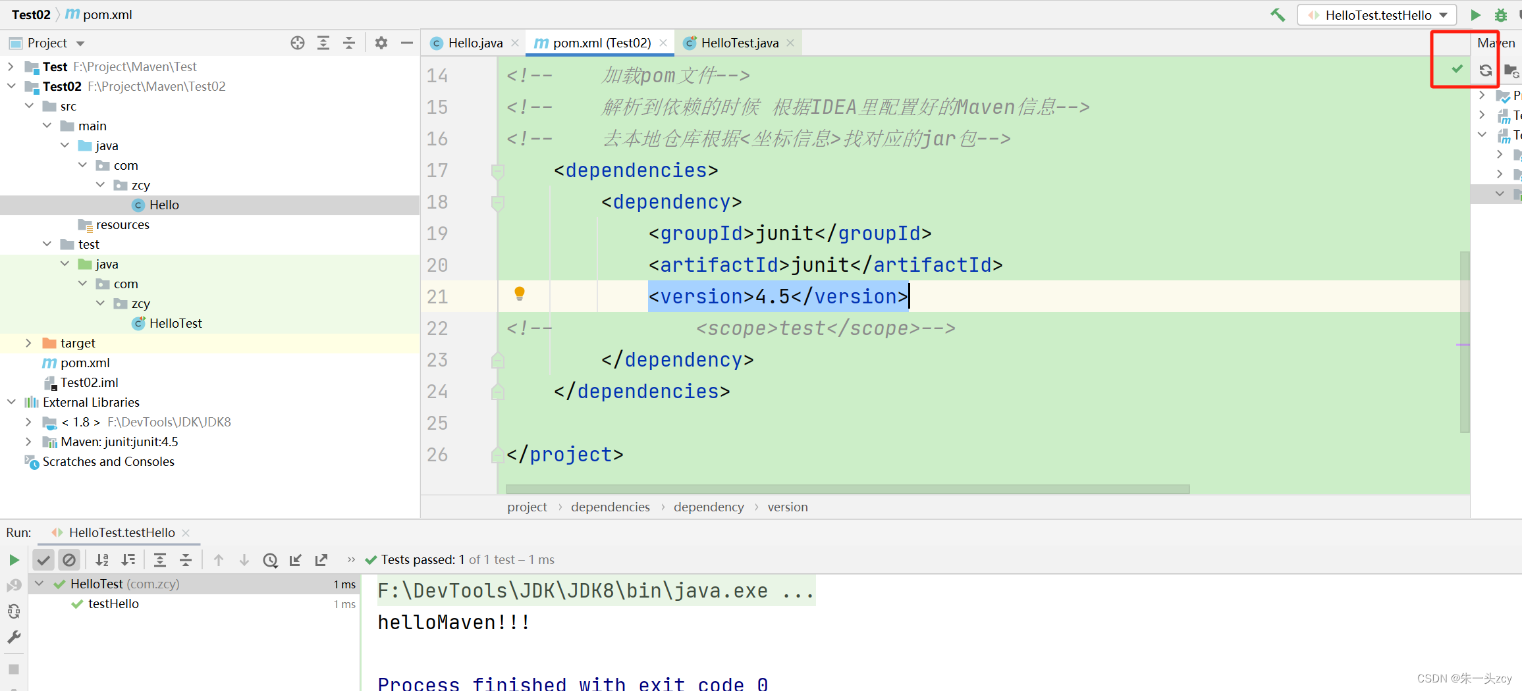Hide the Project tool window

point(407,43)
